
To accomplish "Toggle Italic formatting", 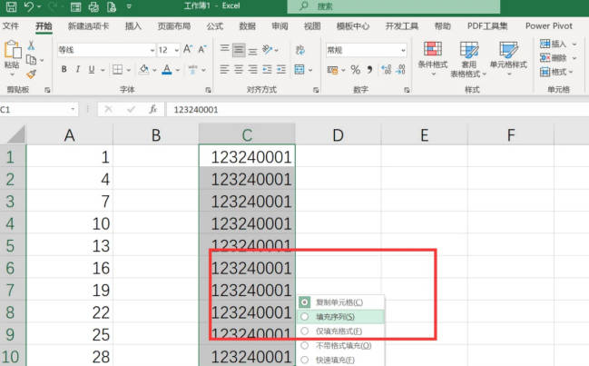I will point(78,70).
